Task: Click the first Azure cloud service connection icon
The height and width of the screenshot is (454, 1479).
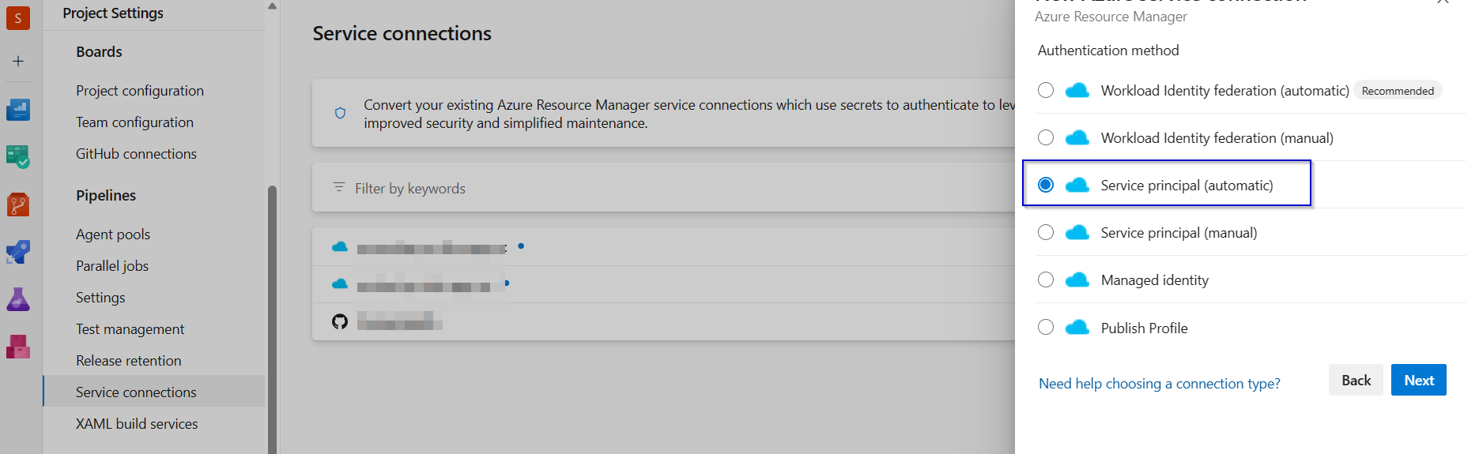Action: click(340, 246)
